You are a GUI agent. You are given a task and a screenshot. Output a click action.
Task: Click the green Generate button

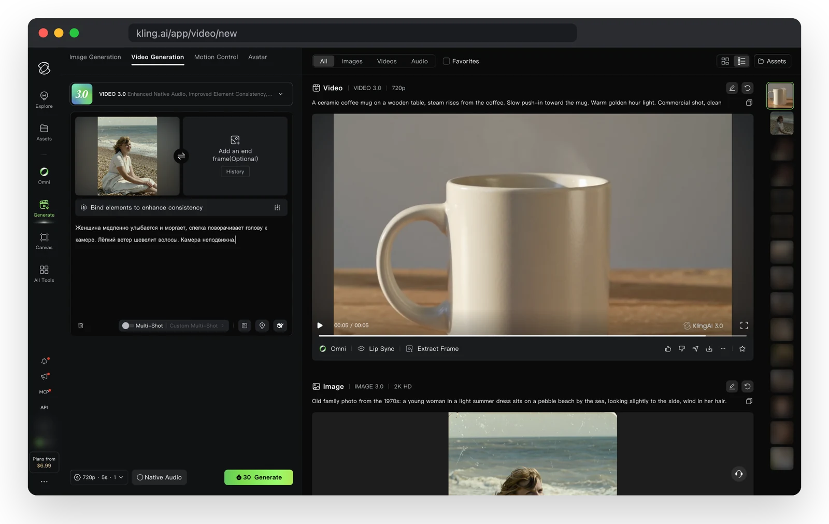tap(259, 477)
